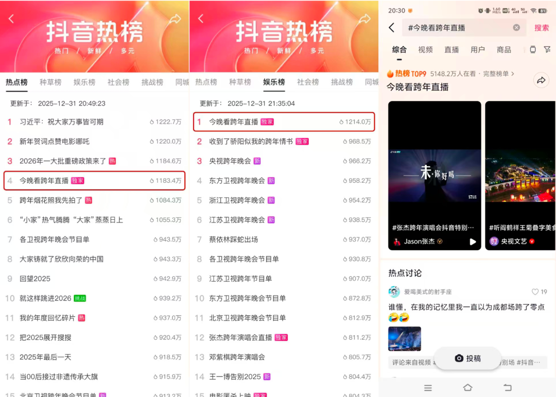Open 2026年一大批重磅政策来了 entry

pos(94,161)
